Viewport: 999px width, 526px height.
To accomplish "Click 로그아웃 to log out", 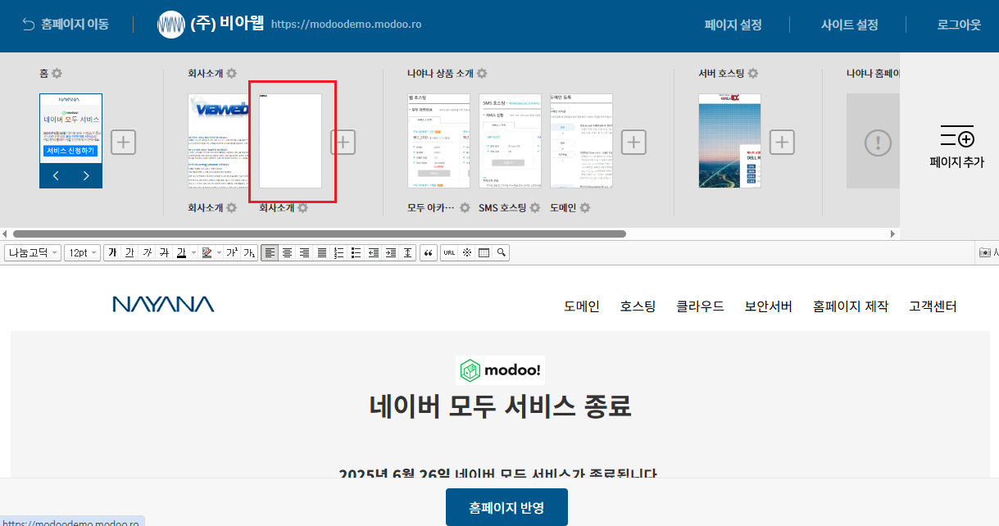I will tap(959, 25).
